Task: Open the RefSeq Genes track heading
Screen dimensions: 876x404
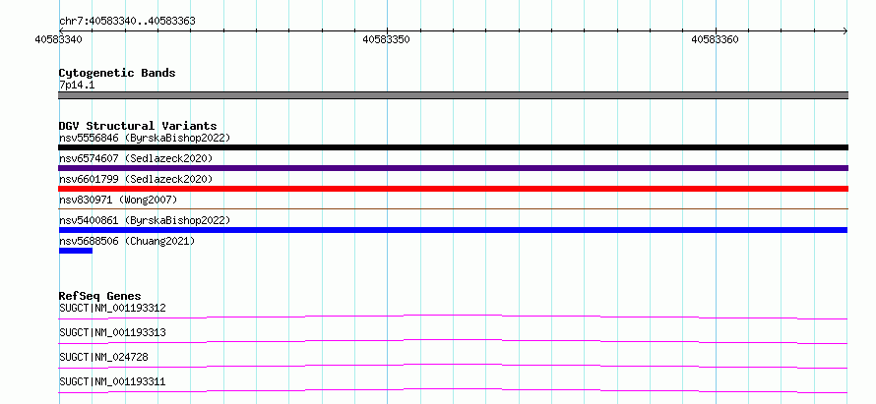Action: coord(100,296)
